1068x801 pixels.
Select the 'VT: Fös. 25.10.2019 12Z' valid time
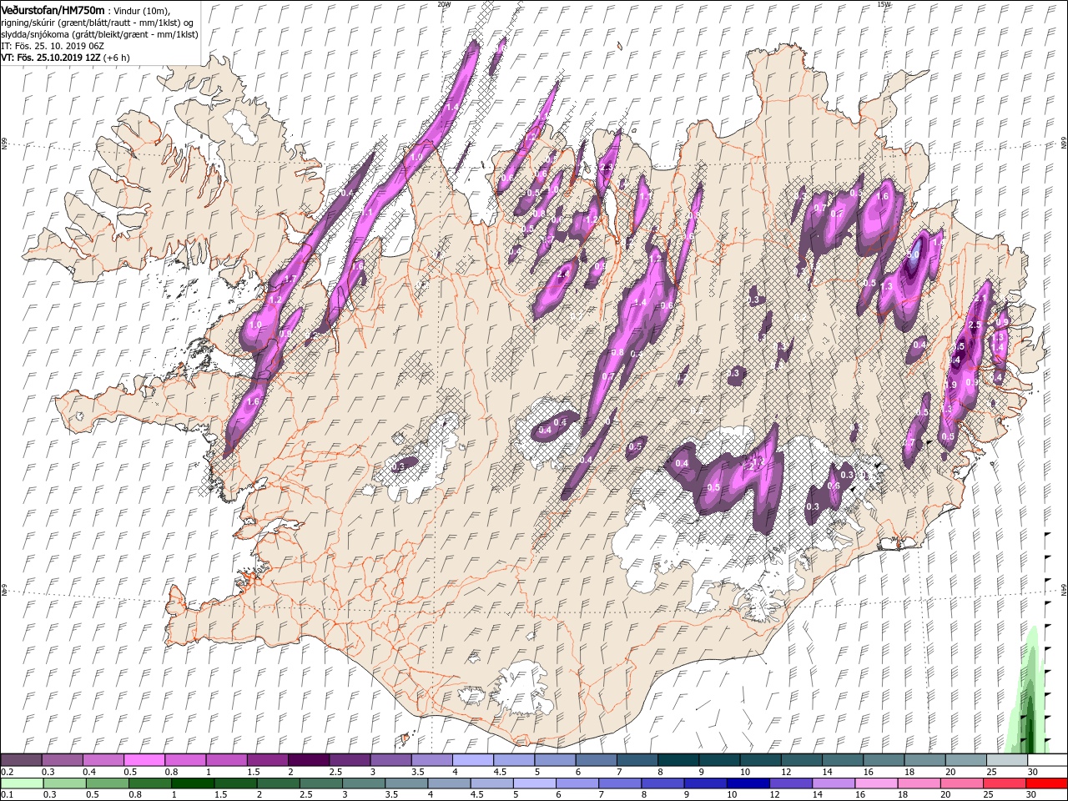click(49, 58)
